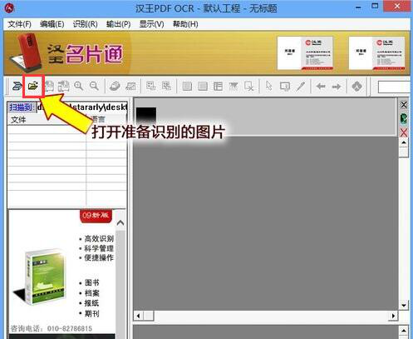This screenshot has width=413, height=339.
Task: Collapse ad panel with up chevron
Action: (x=120, y=223)
